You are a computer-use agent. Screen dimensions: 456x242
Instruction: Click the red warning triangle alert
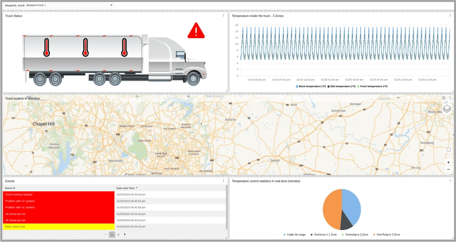[x=196, y=31]
